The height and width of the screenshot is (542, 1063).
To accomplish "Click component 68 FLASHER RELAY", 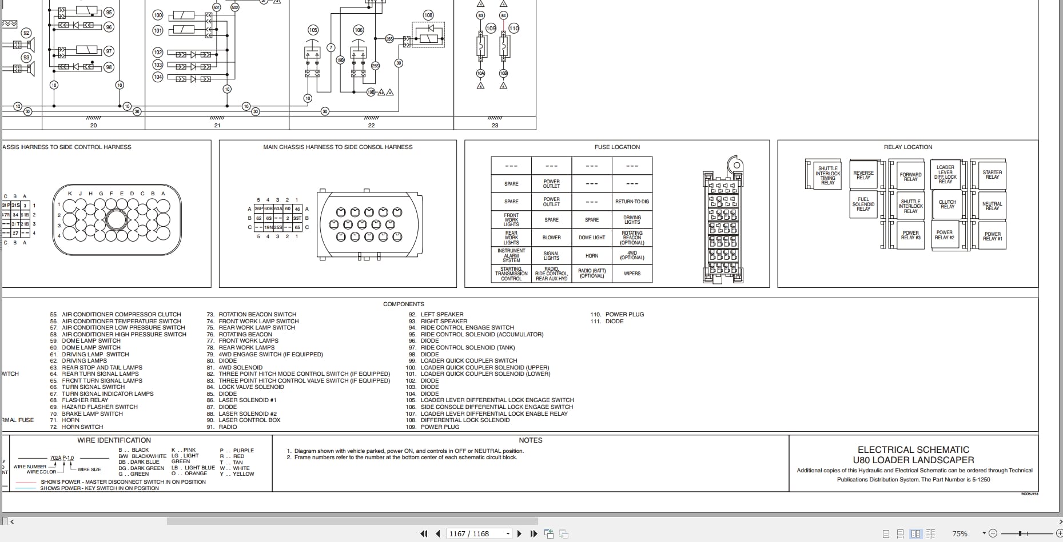I will click(78, 400).
